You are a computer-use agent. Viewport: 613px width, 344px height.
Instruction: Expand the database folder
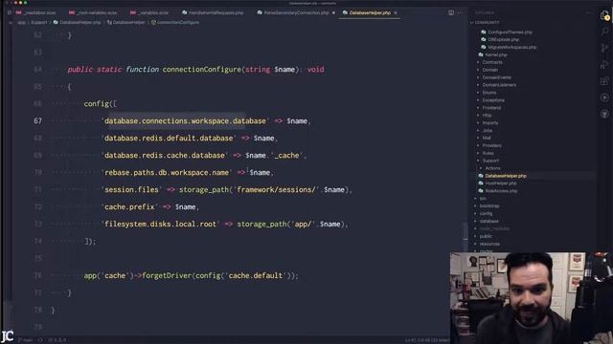point(488,221)
